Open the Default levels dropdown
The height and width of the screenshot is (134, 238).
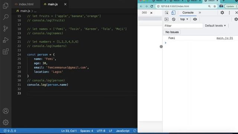(x=215, y=26)
